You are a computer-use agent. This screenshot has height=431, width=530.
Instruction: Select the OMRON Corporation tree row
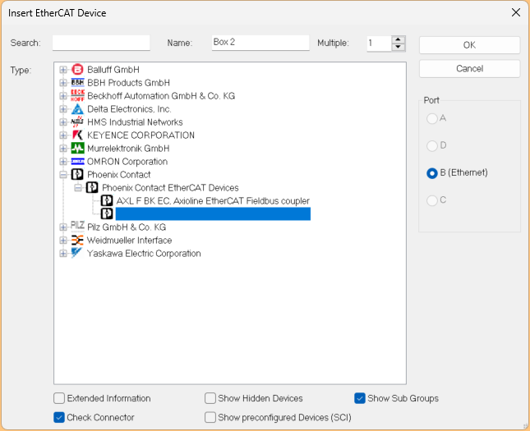tap(127, 162)
